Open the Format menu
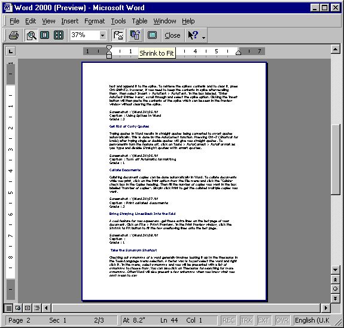This screenshot has height=328, width=344. (95, 21)
